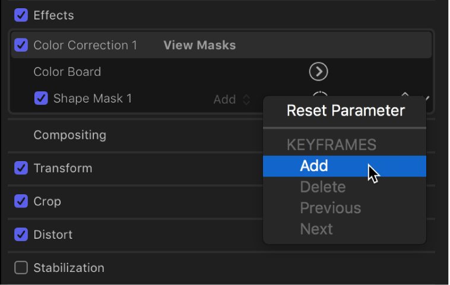
Task: Click the Compositing section header
Action: pyautogui.click(x=69, y=135)
